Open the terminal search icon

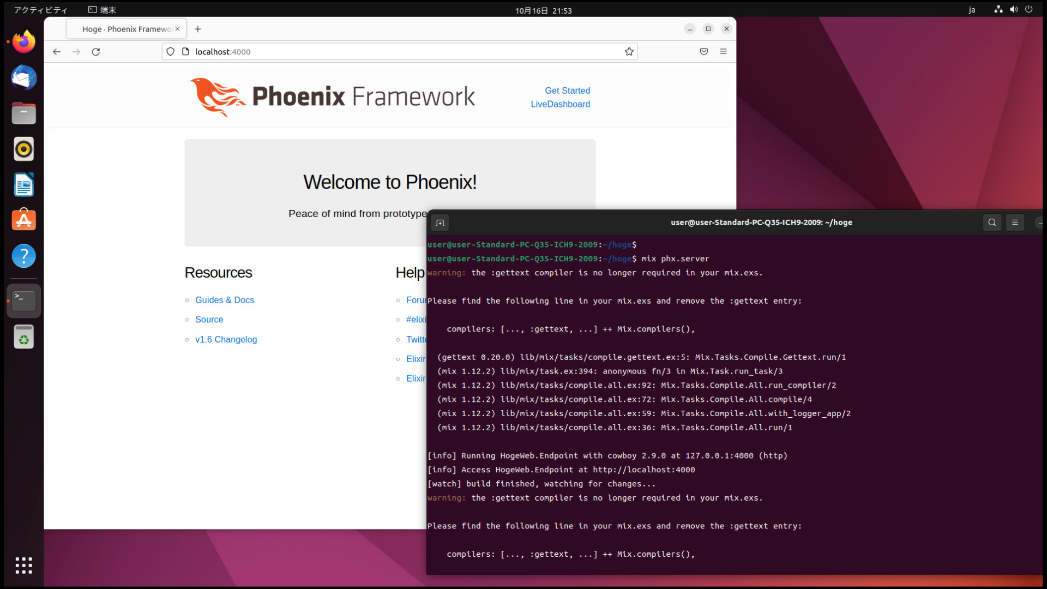tap(992, 223)
